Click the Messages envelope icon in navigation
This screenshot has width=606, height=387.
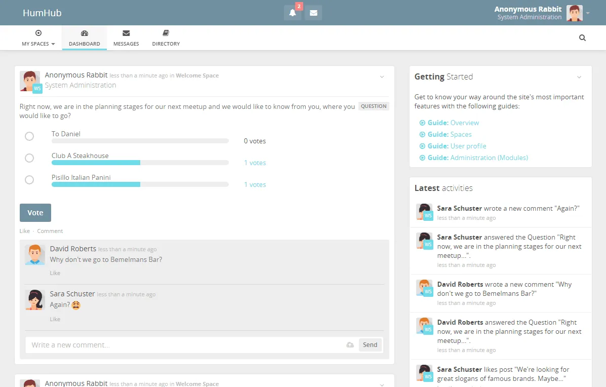pyautogui.click(x=126, y=33)
